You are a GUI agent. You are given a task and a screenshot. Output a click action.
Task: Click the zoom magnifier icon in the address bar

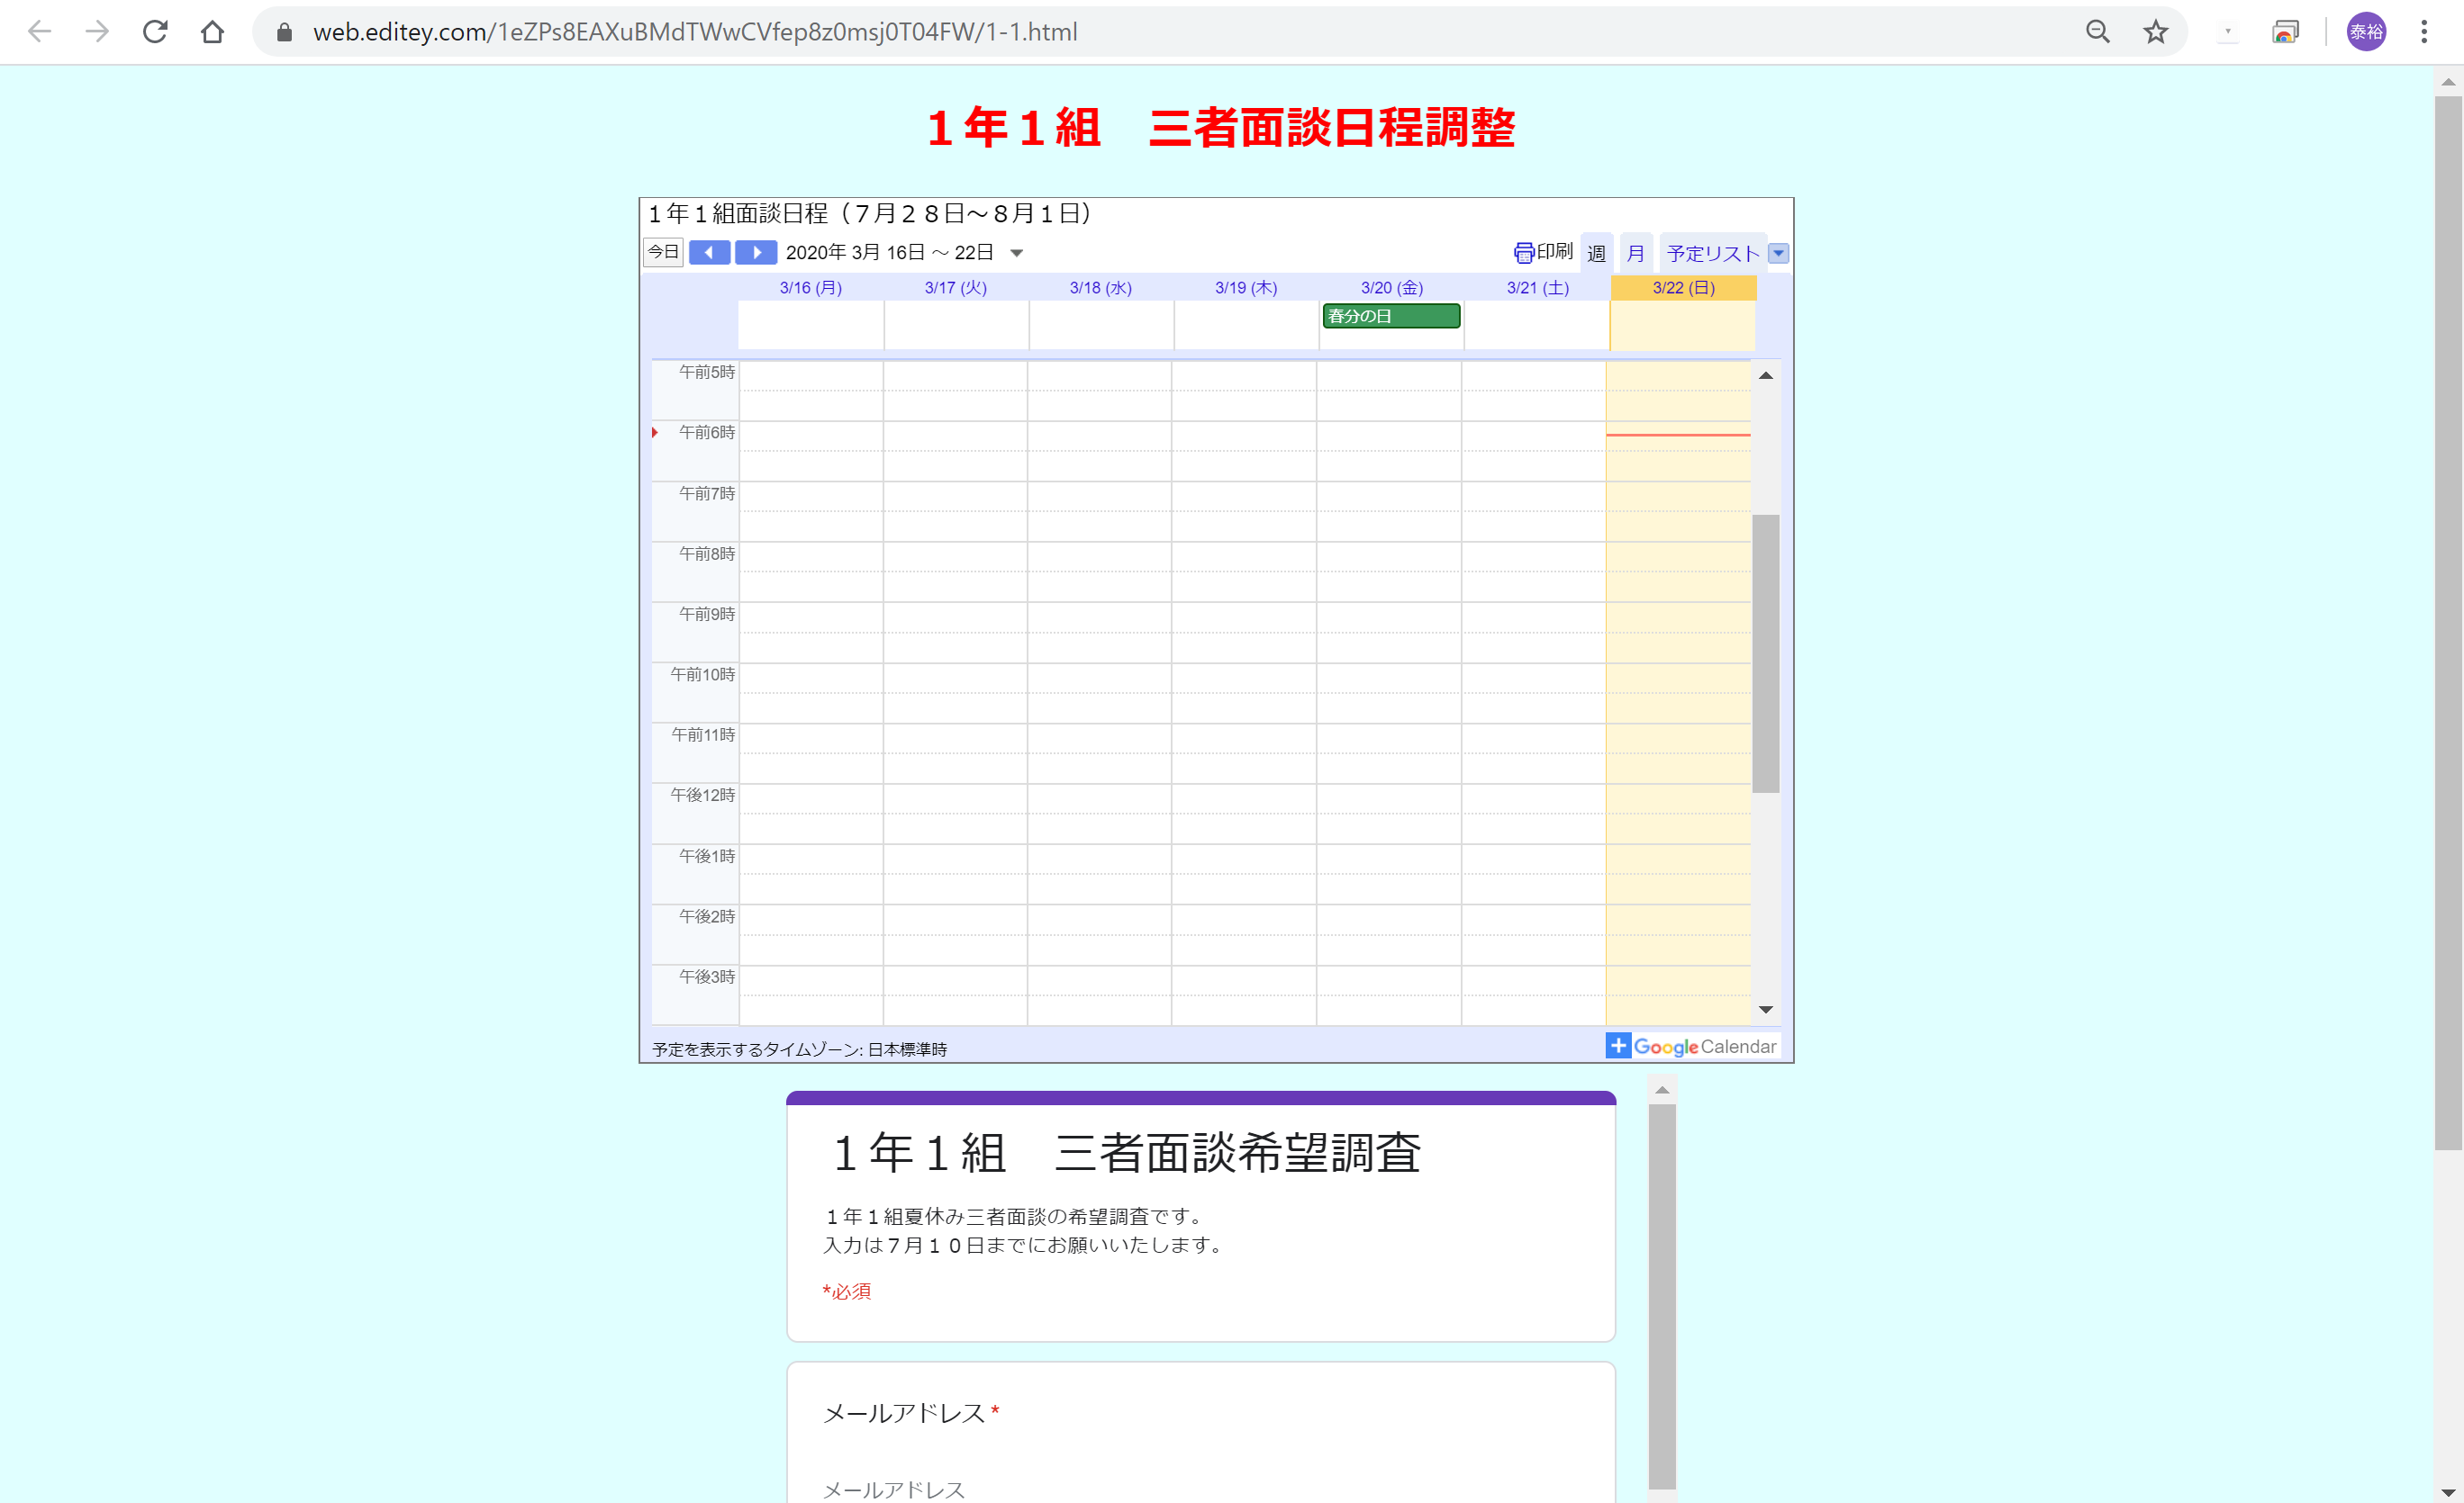2097,32
